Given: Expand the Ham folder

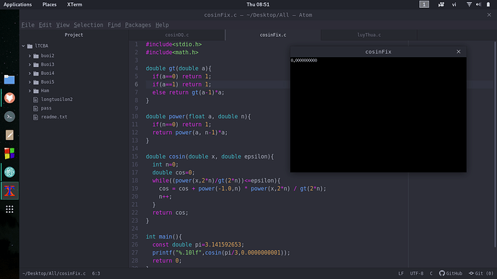Looking at the screenshot, I should coord(30,91).
